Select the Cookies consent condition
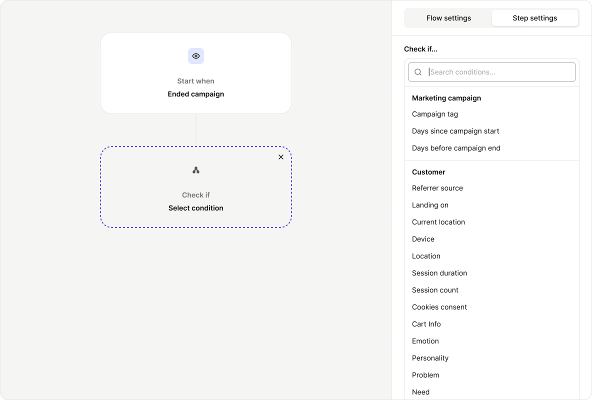The width and height of the screenshot is (592, 400). [439, 307]
